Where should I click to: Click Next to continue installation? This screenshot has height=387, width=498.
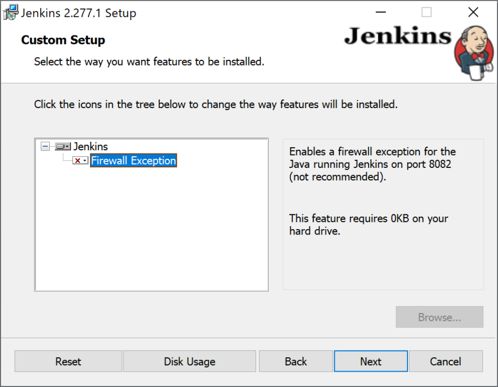(370, 361)
